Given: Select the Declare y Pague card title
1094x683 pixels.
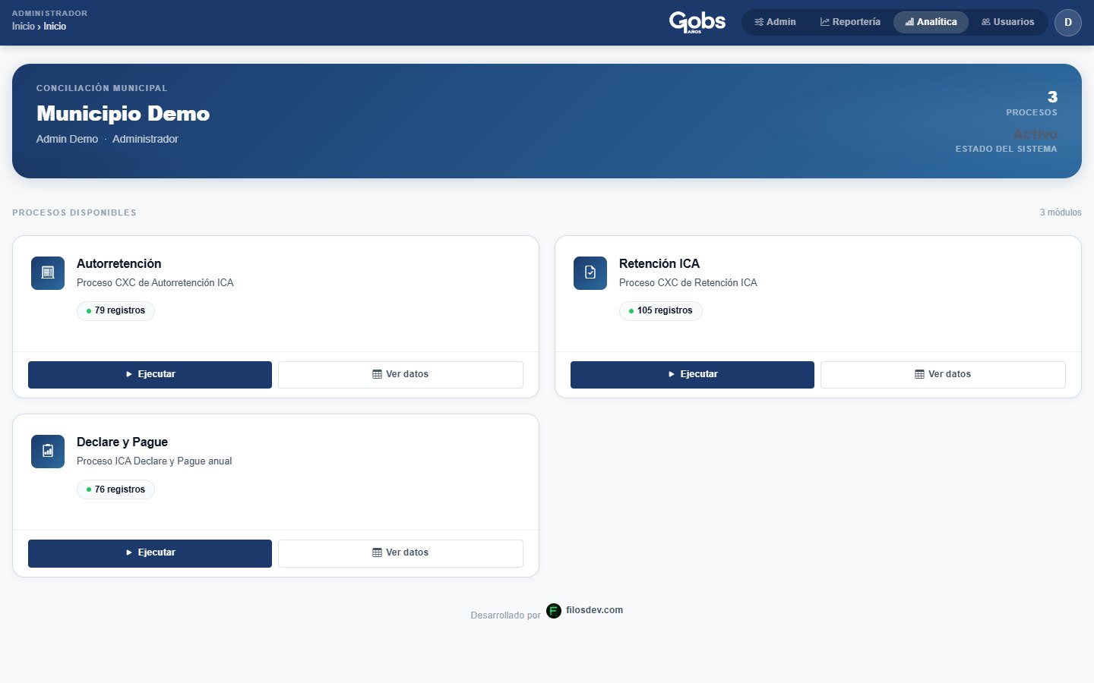Looking at the screenshot, I should pyautogui.click(x=122, y=442).
